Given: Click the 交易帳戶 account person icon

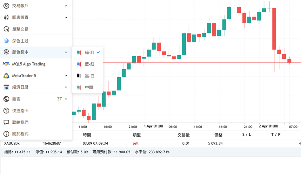Looking at the screenshot, I should [6, 6].
